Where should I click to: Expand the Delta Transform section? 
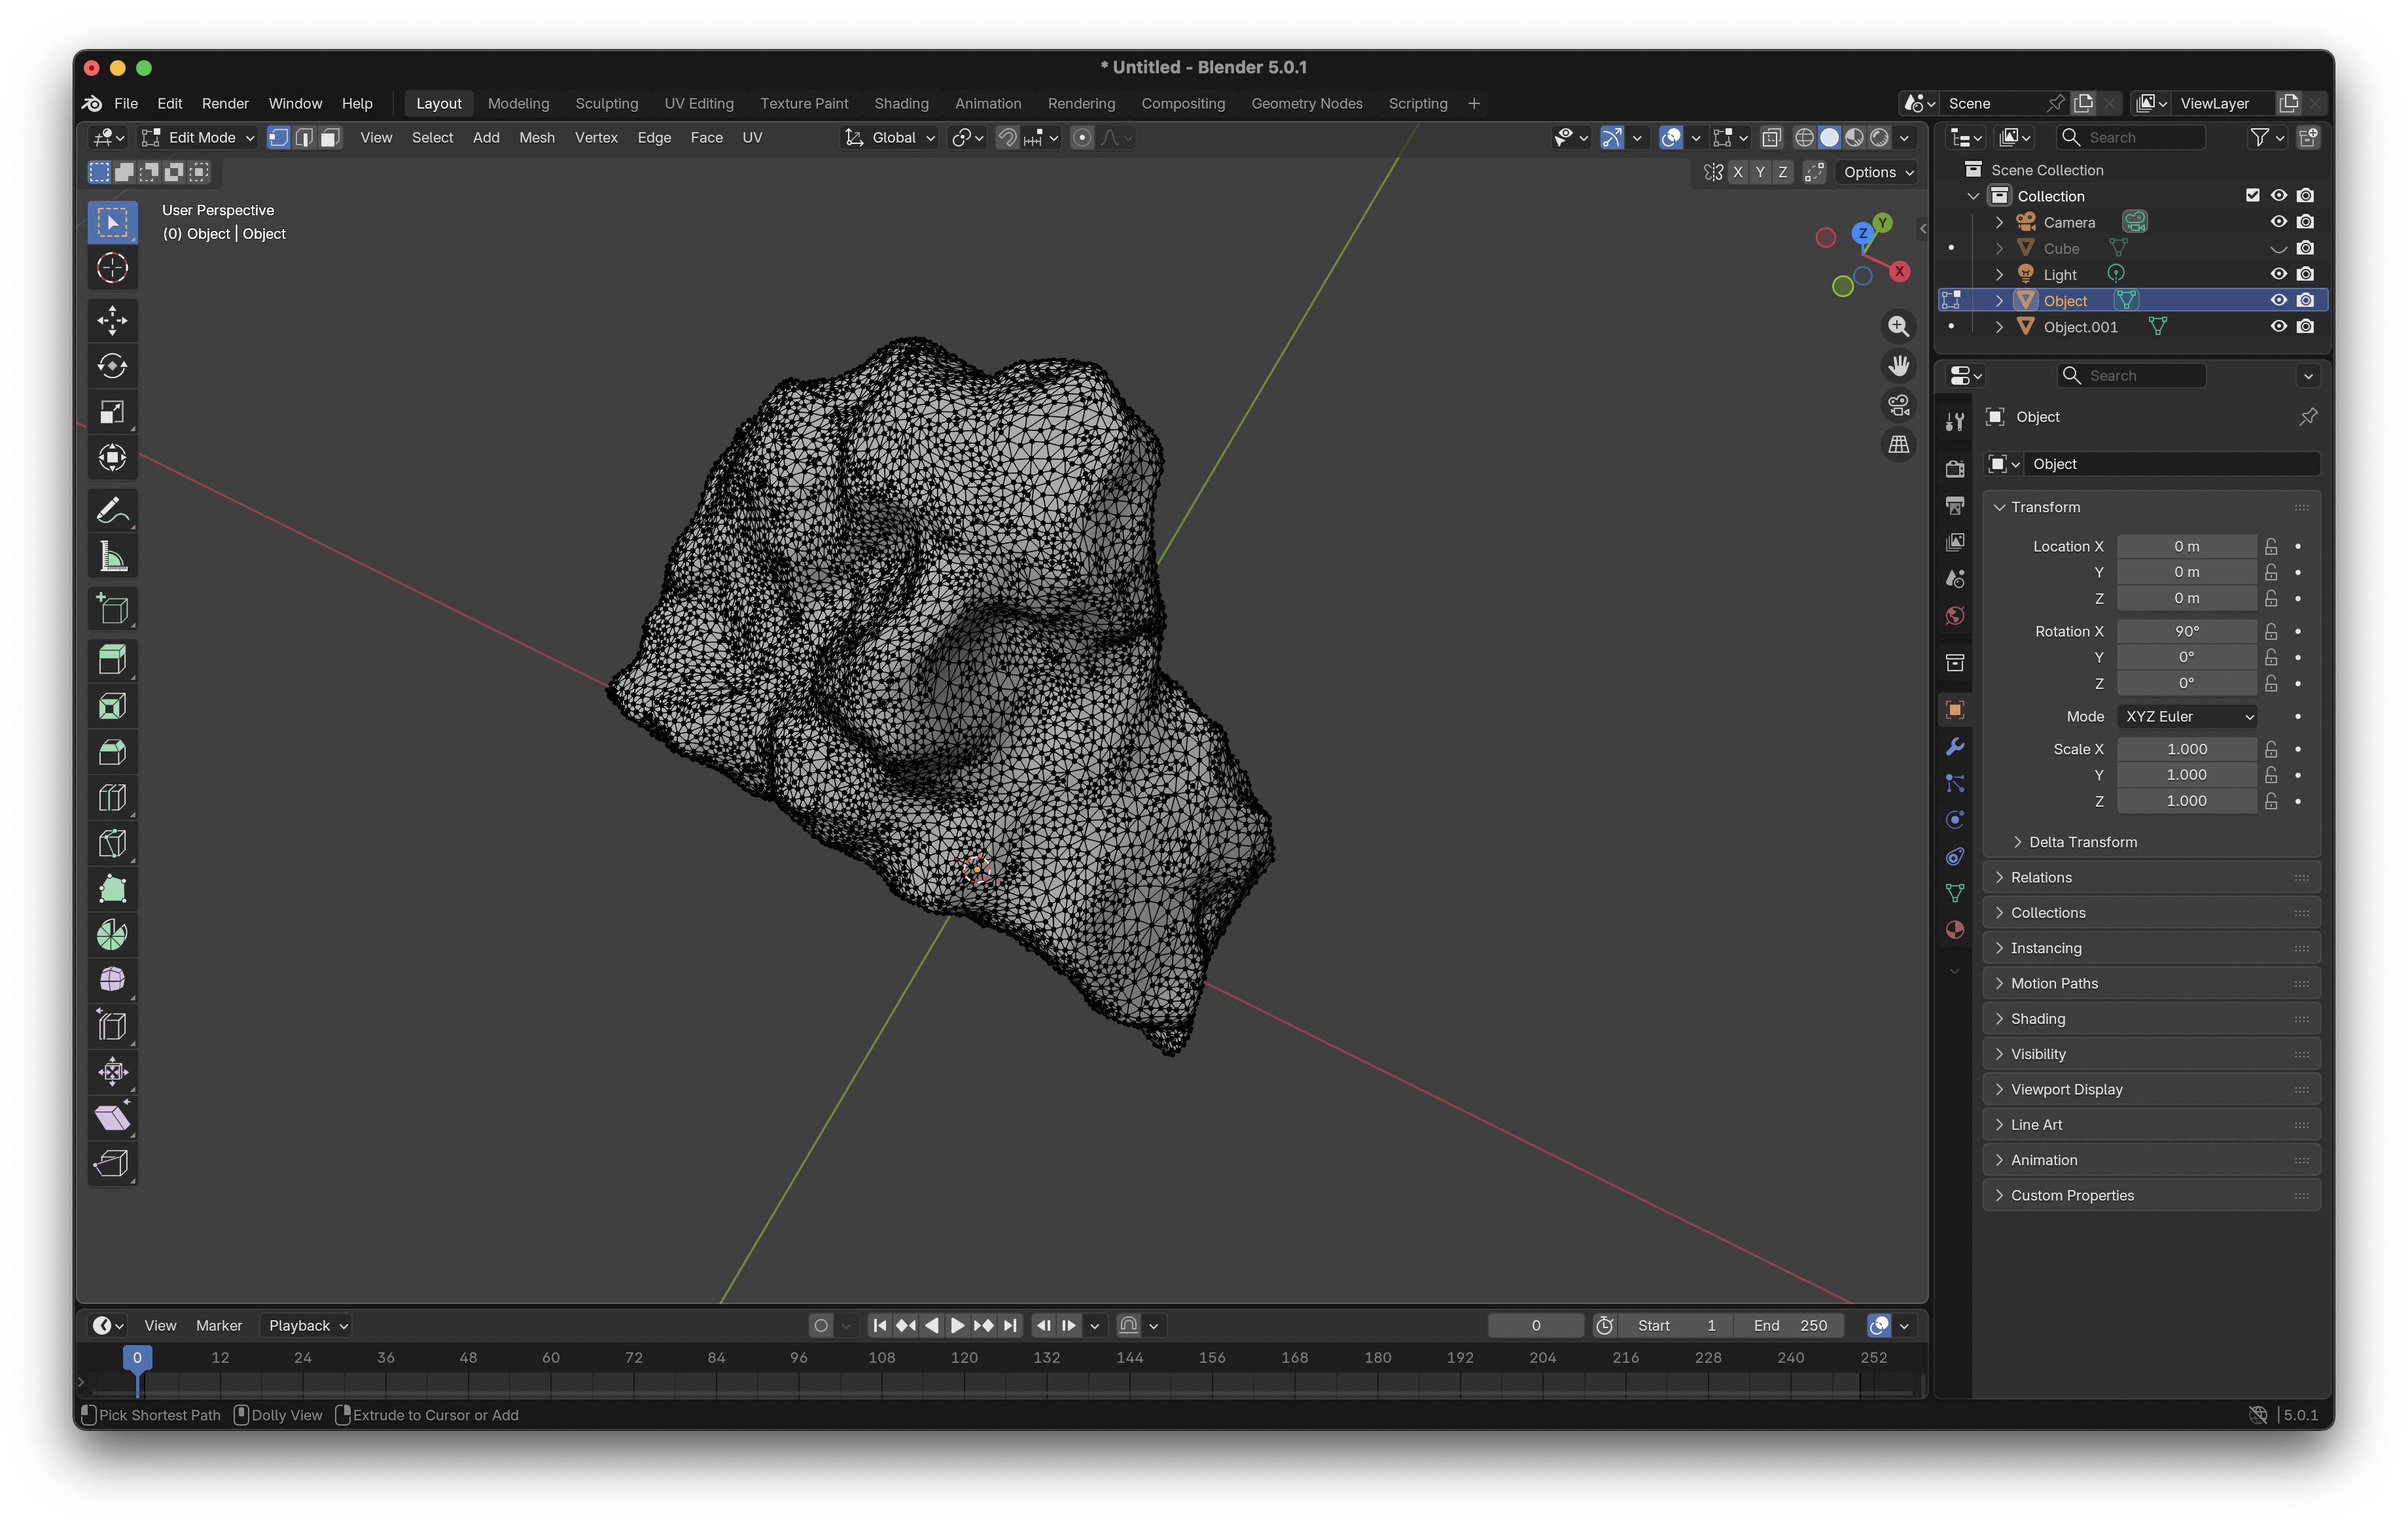2082,842
